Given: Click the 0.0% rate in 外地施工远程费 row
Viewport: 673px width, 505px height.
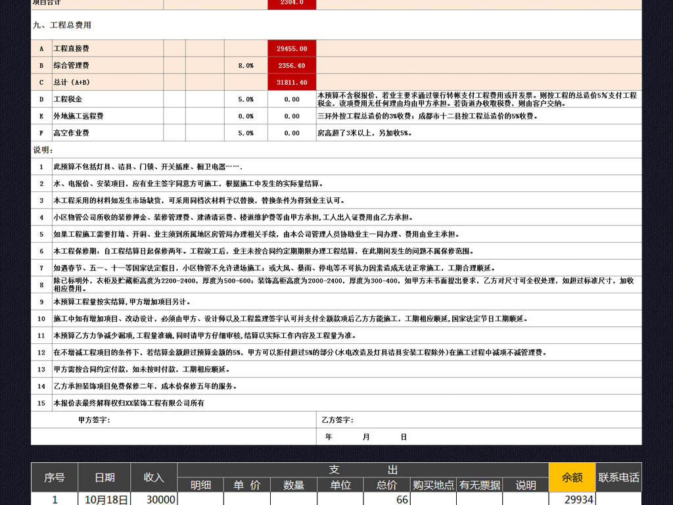Looking at the screenshot, I should coord(246,116).
